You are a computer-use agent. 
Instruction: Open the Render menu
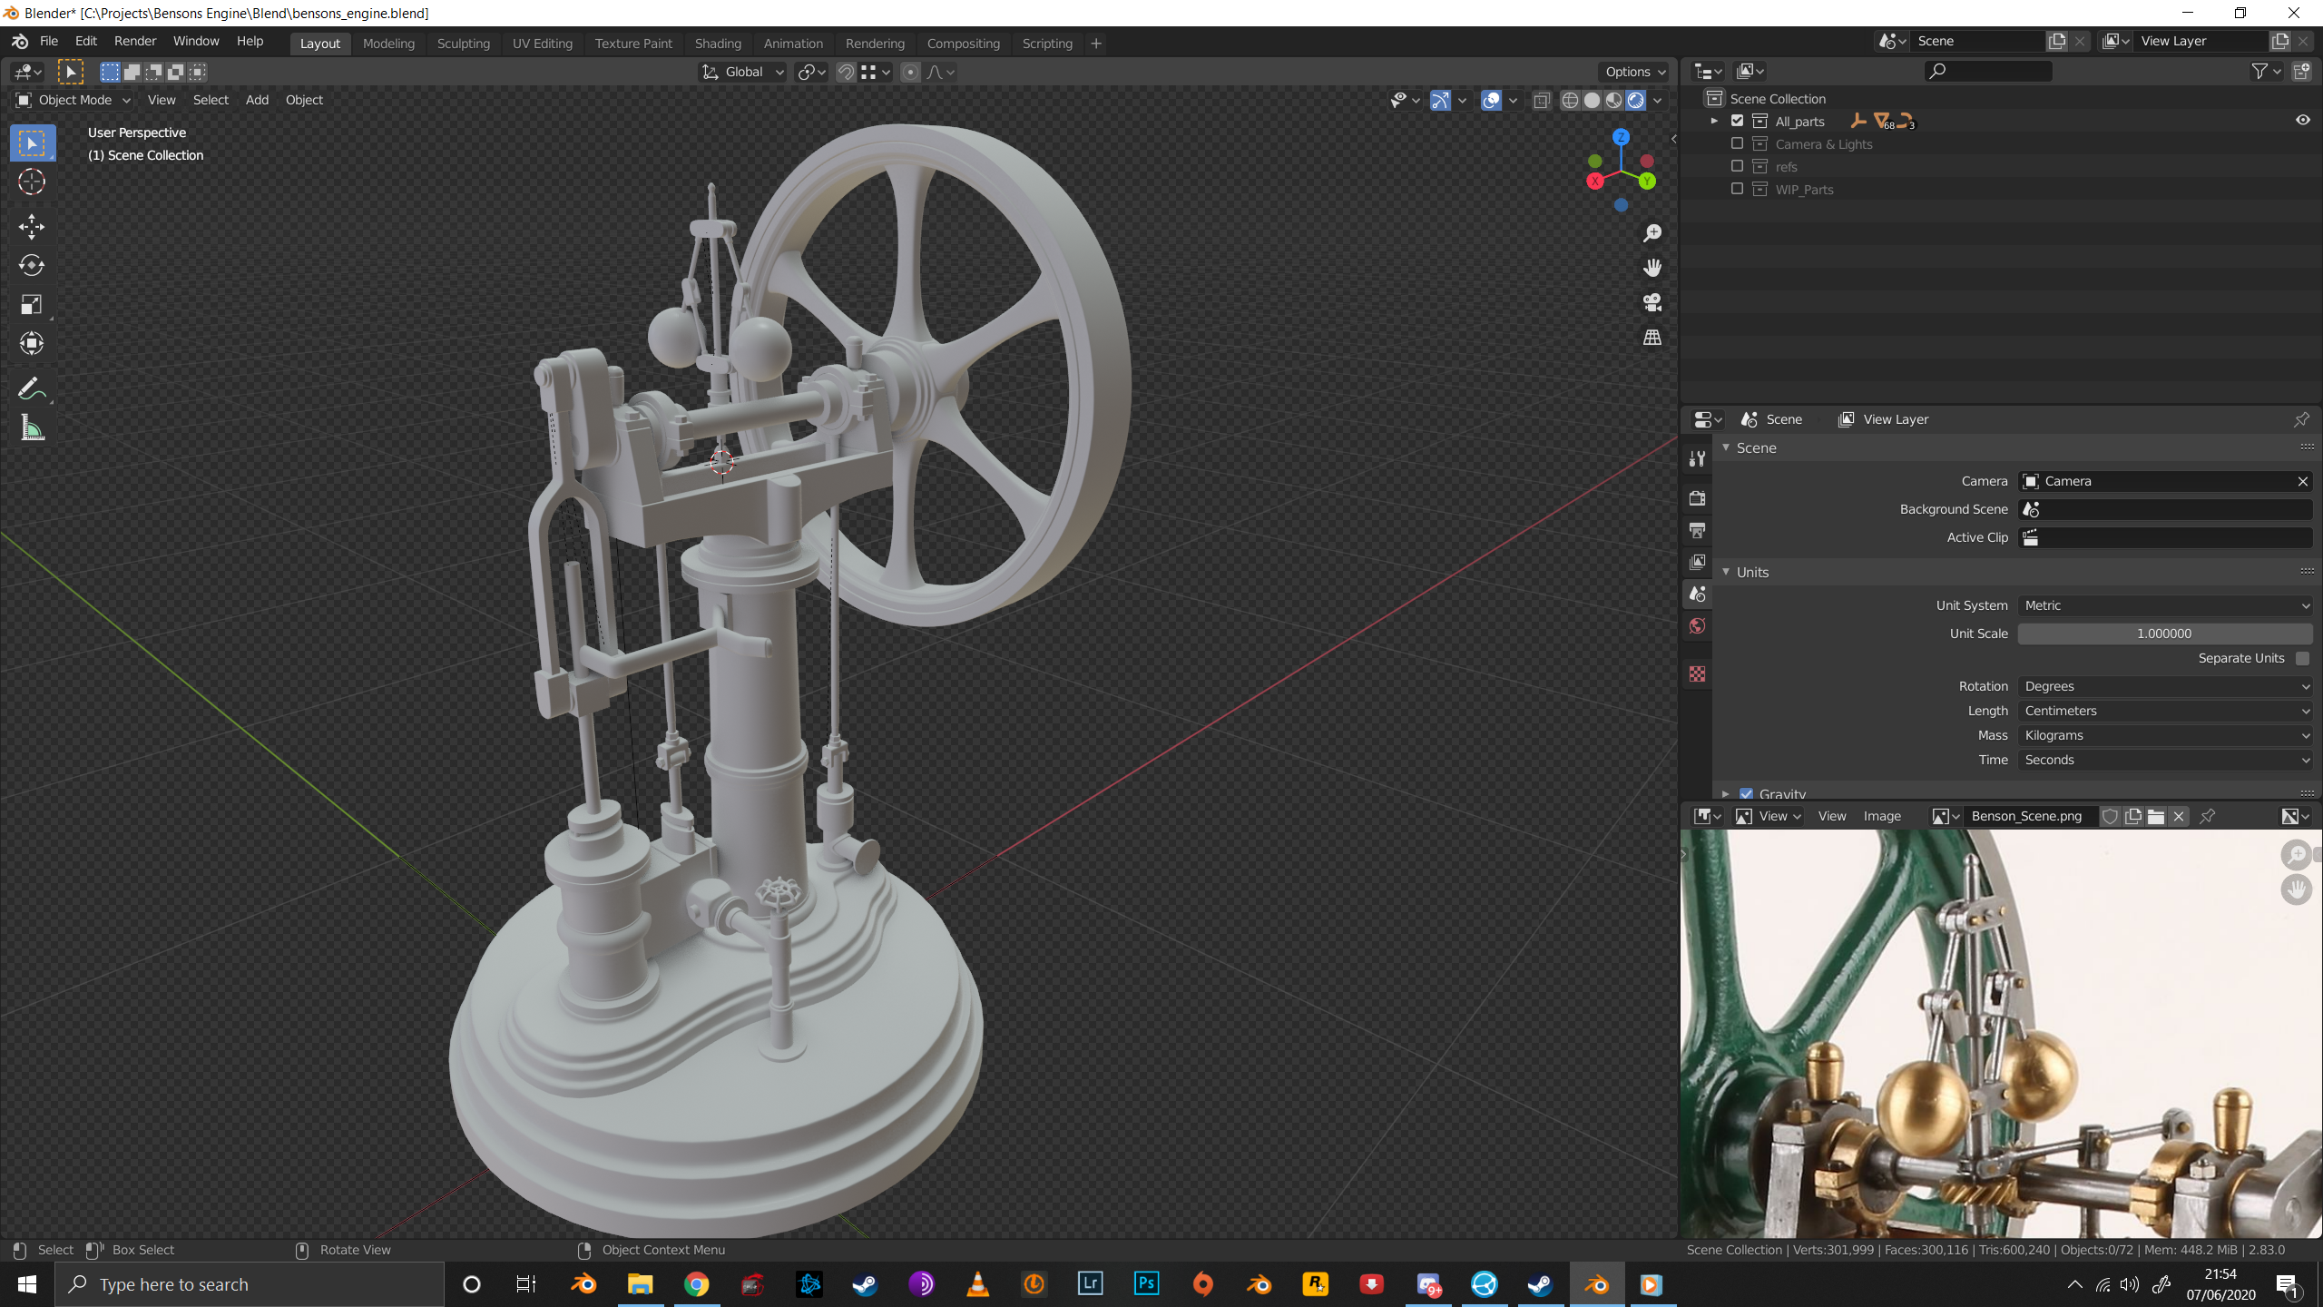(x=134, y=41)
